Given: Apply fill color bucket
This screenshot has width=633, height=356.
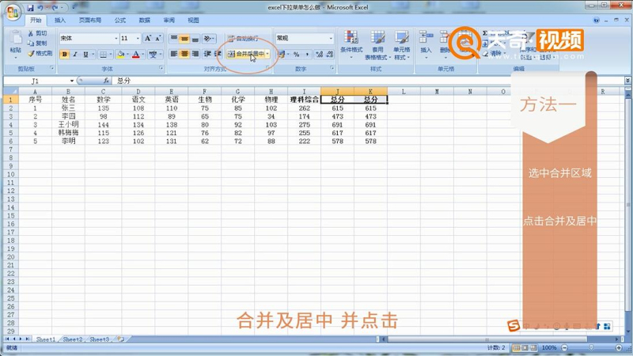Looking at the screenshot, I should pyautogui.click(x=120, y=54).
